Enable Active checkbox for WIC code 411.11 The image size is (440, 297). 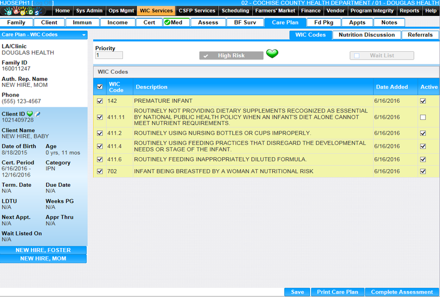pyautogui.click(x=423, y=117)
